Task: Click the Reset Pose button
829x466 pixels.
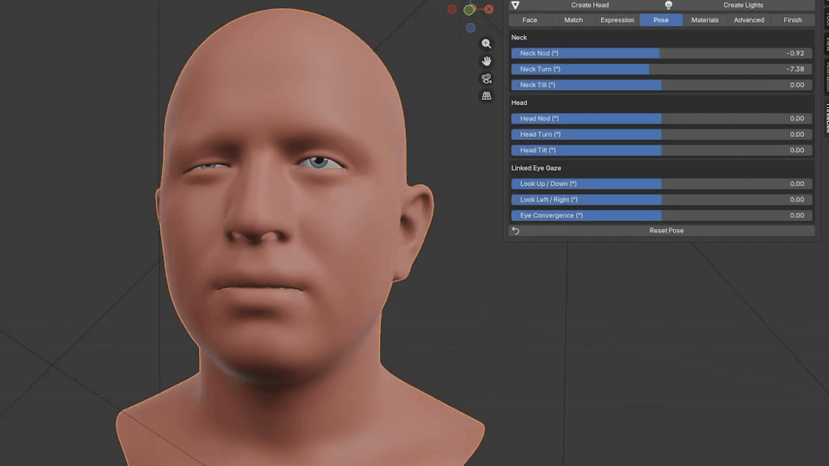Action: pos(662,230)
